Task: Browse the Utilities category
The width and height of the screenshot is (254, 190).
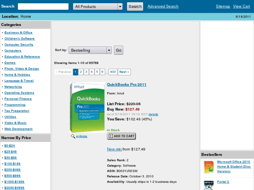Action: click(10, 117)
